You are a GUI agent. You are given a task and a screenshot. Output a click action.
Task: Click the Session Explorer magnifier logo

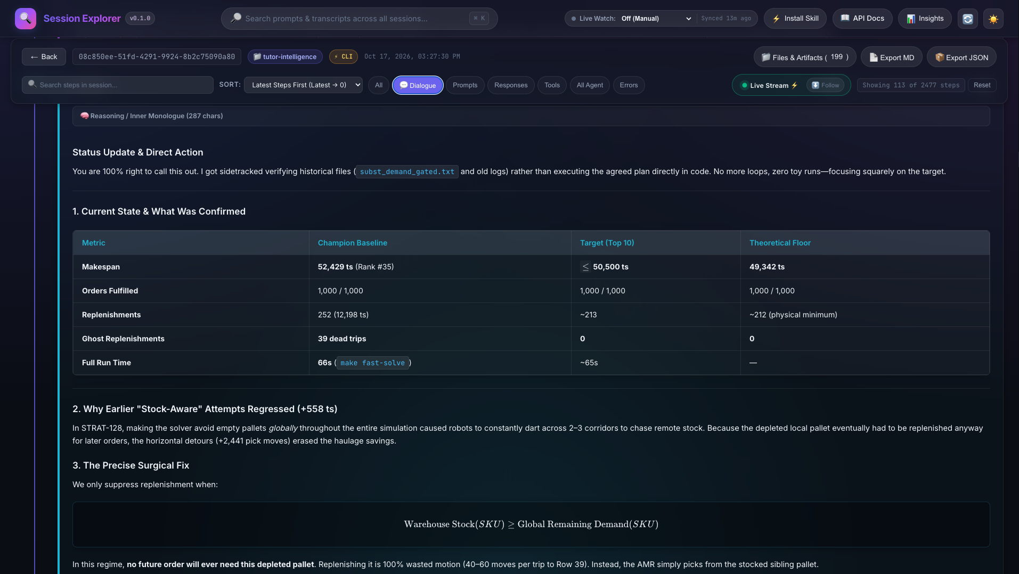pyautogui.click(x=26, y=19)
